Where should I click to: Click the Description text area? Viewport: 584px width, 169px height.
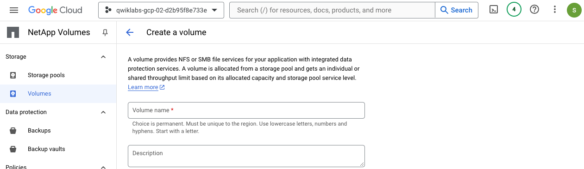(x=246, y=156)
